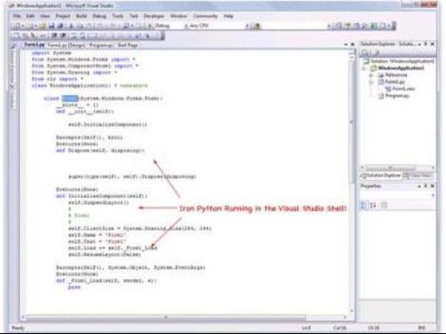Click inside the toolbar find input box

(x=294, y=26)
